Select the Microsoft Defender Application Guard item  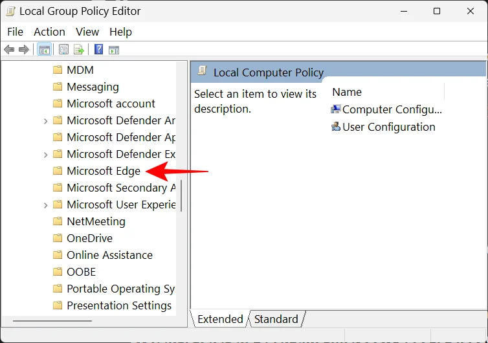click(121, 137)
